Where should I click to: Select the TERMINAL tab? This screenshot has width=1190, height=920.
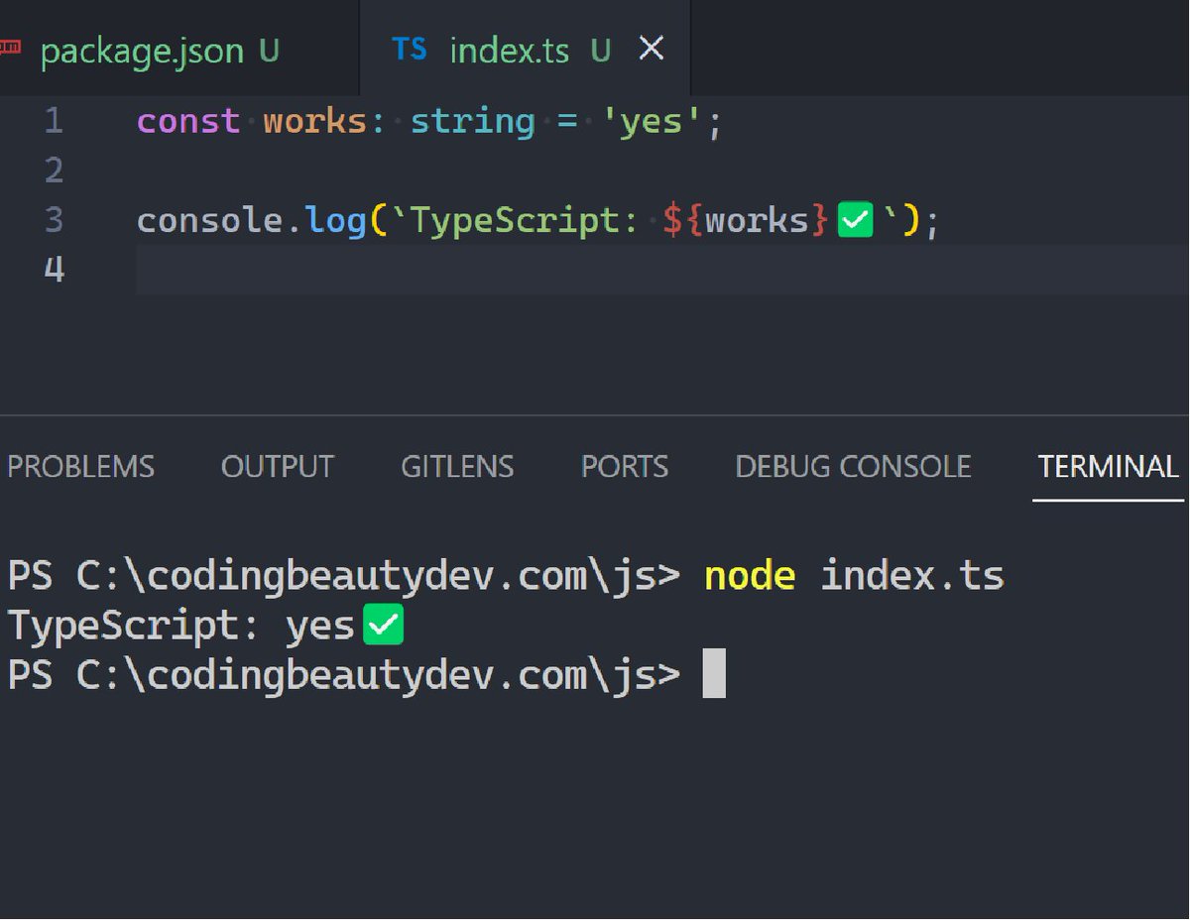pyautogui.click(x=1108, y=466)
